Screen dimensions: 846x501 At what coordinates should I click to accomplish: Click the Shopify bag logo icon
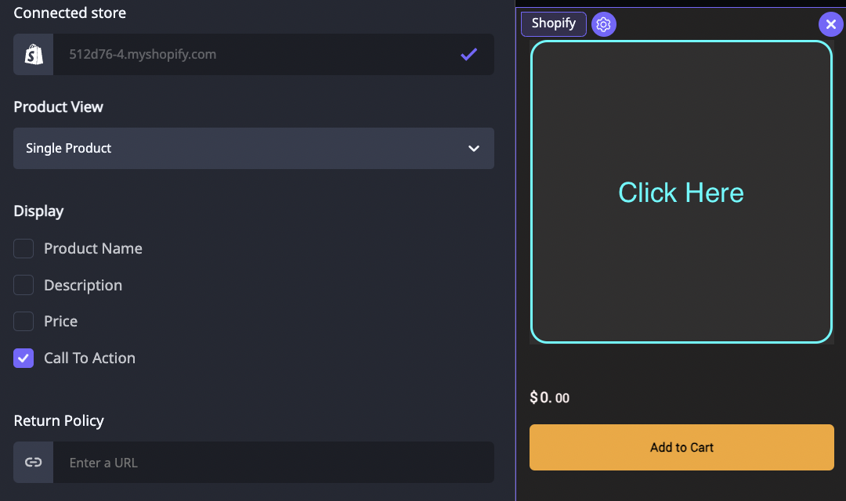[x=33, y=54]
